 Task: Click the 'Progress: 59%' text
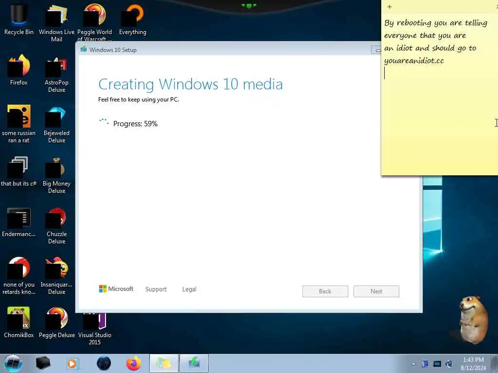pyautogui.click(x=135, y=124)
